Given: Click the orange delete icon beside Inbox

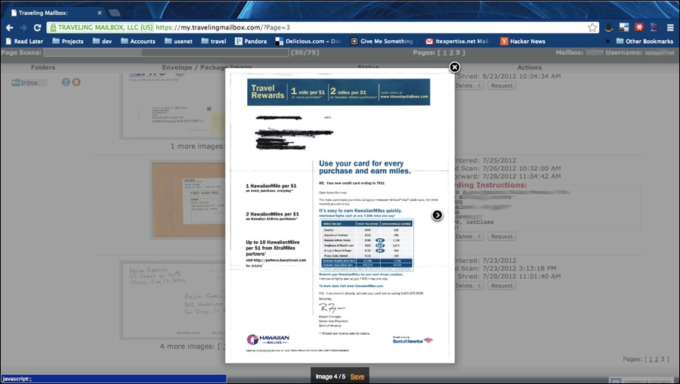Looking at the screenshot, I should pos(76,82).
